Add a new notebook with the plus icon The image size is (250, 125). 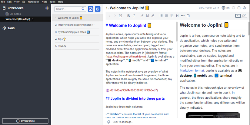(x=47, y=8)
